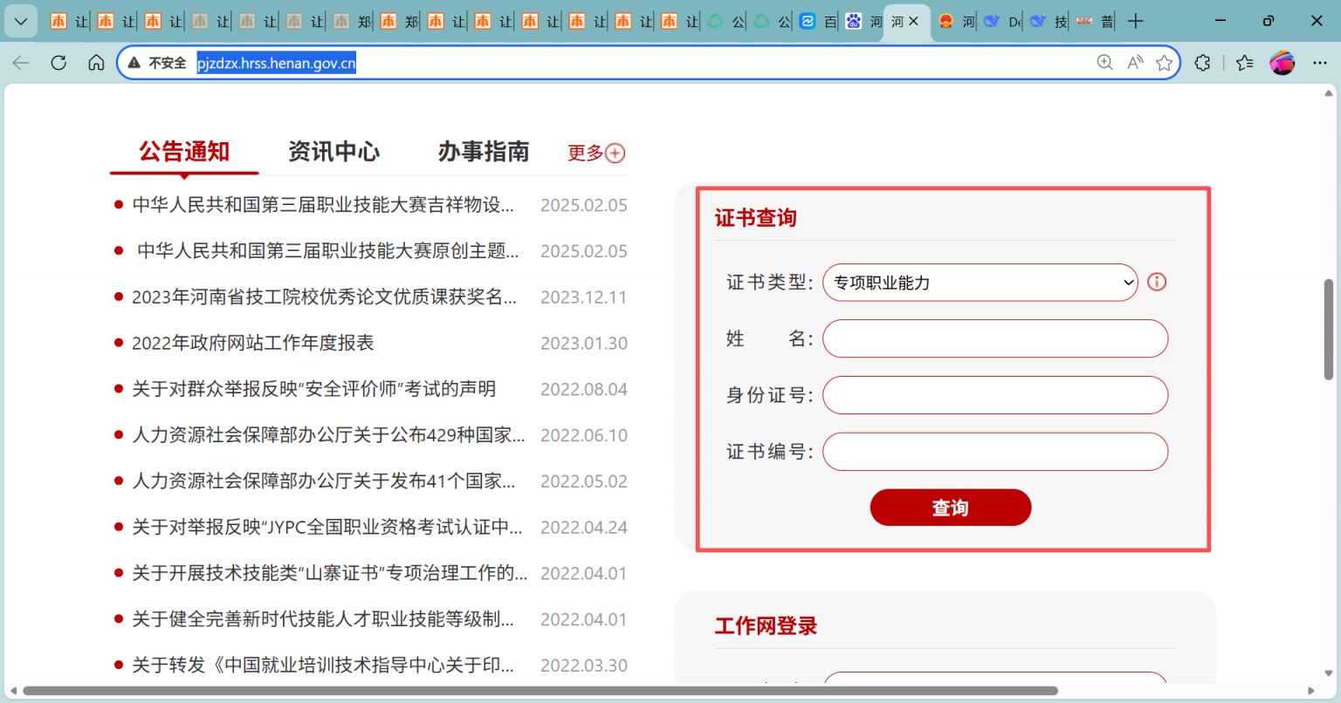Go to browser Home icon
Image resolution: width=1341 pixels, height=703 pixels.
pos(96,63)
